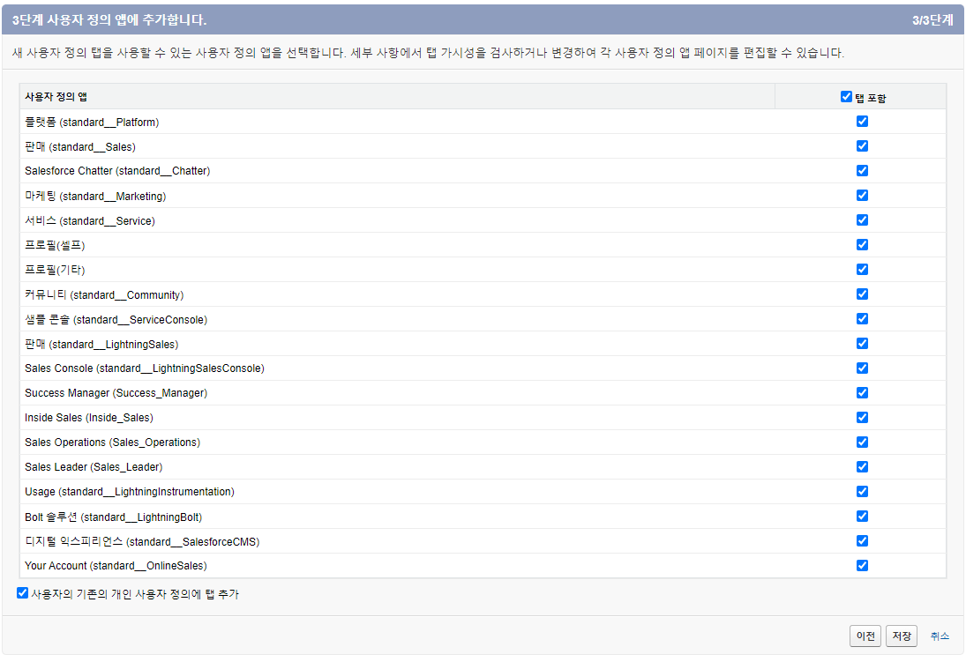Click the 판매 (standard__LightningSales) row text

pyautogui.click(x=101, y=345)
